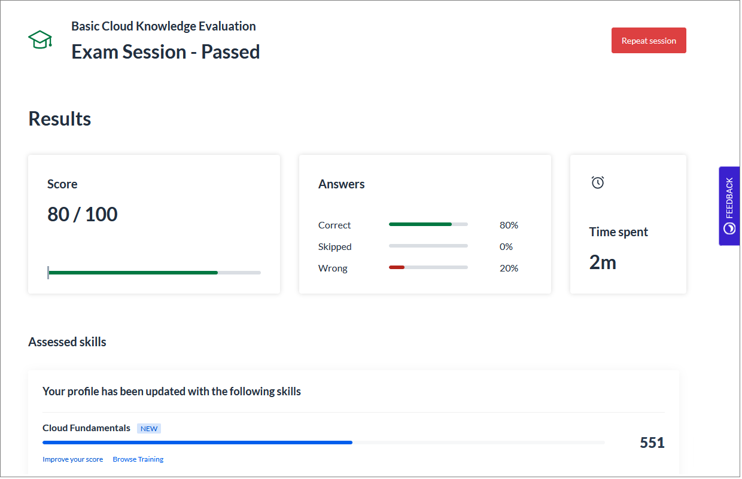Screen dimensions: 742x479
Task: Click the profile updated skills message
Action: tap(172, 392)
